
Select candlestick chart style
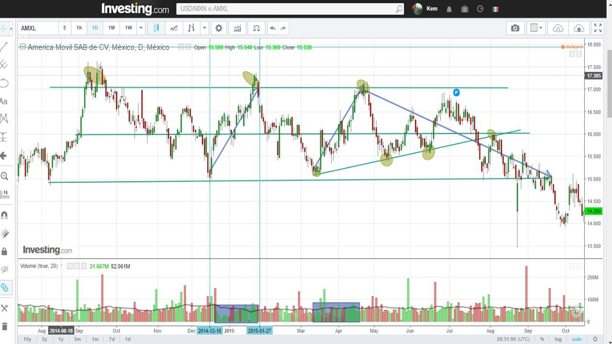point(156,28)
